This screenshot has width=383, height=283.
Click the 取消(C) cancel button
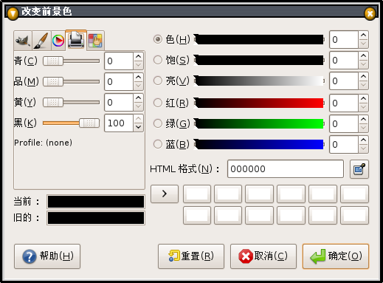tap(263, 256)
